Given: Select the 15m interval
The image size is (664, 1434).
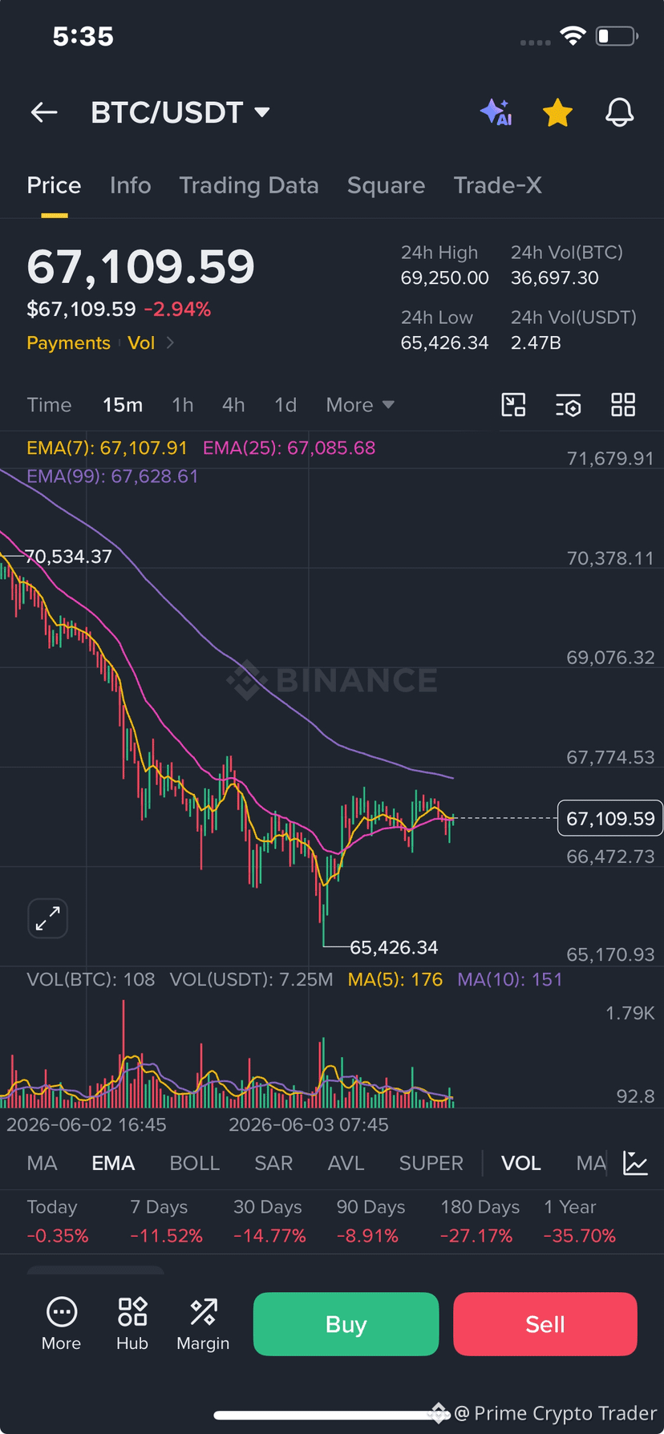Looking at the screenshot, I should pyautogui.click(x=123, y=405).
